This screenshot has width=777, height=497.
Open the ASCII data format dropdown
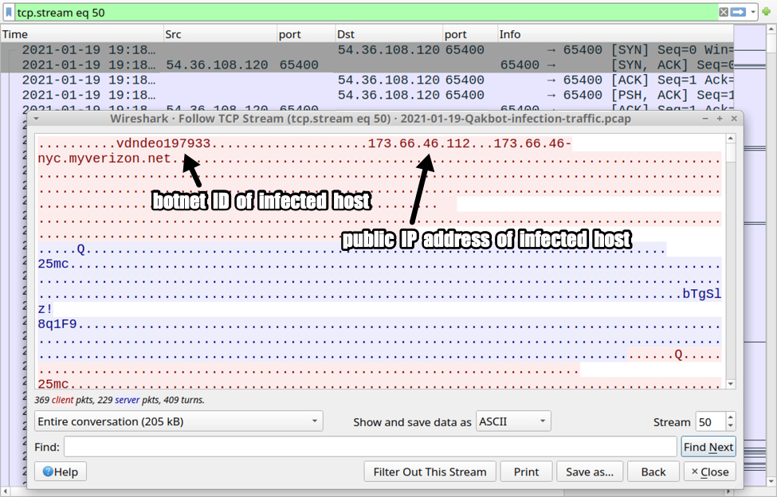pyautogui.click(x=512, y=421)
